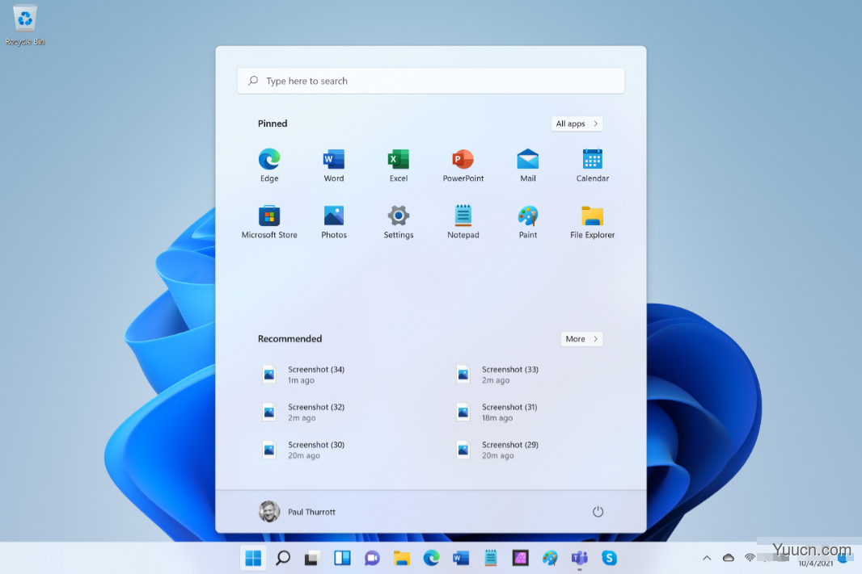Click the All apps button
Image resolution: width=862 pixels, height=574 pixels.
(x=577, y=124)
